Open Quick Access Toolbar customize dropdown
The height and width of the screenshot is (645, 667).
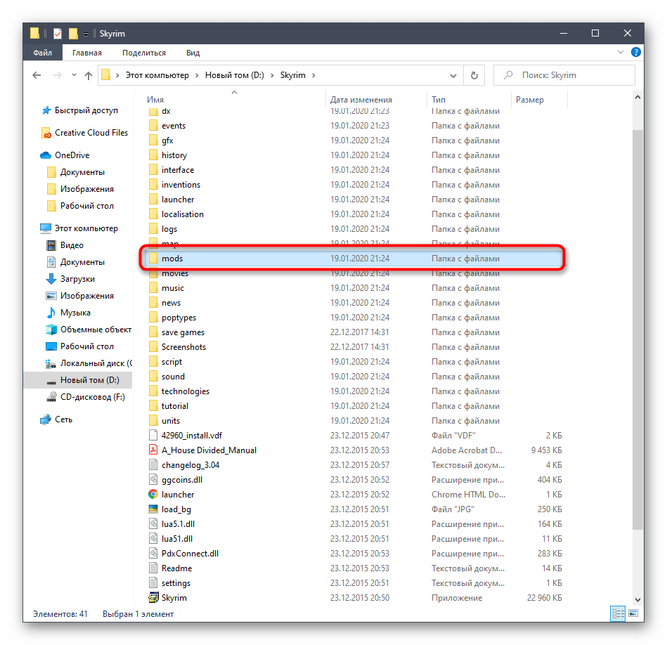86,34
